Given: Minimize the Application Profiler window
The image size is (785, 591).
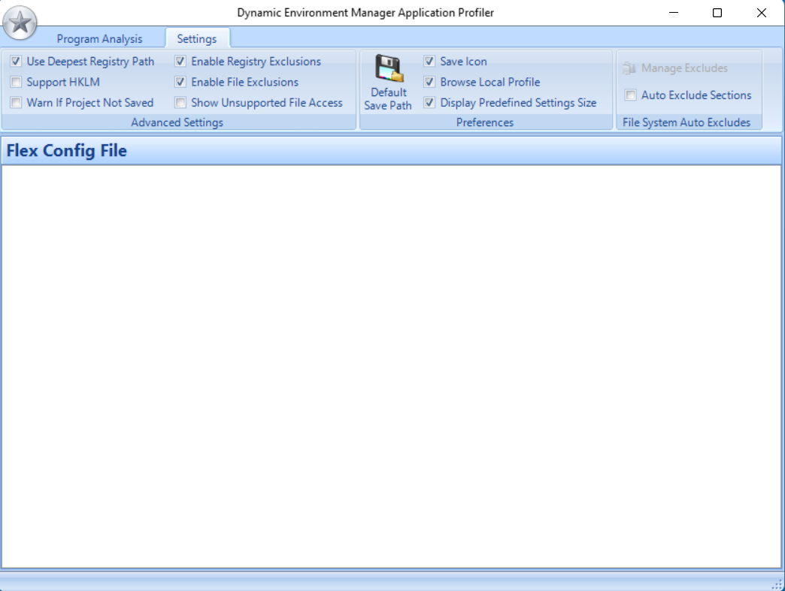Looking at the screenshot, I should coord(673,13).
